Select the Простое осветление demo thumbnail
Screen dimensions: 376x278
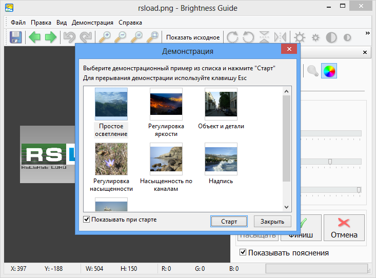111,104
